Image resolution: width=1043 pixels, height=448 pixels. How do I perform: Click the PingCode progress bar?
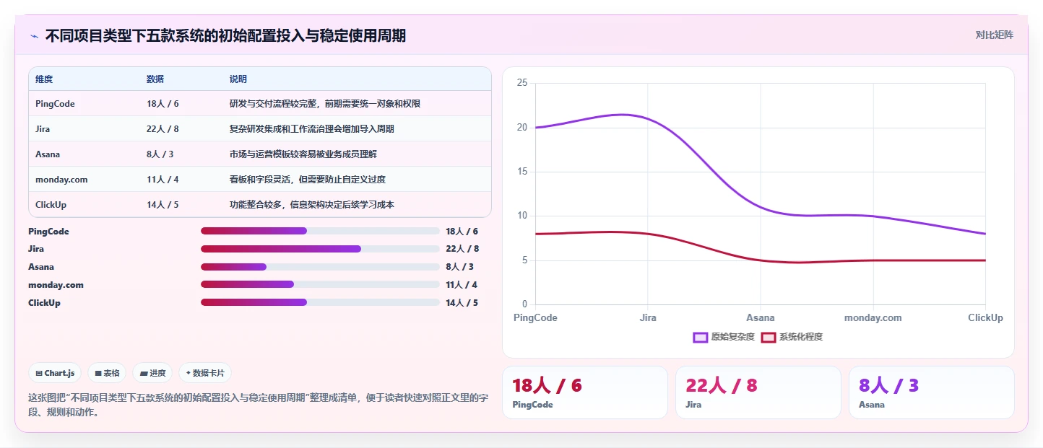pos(320,231)
